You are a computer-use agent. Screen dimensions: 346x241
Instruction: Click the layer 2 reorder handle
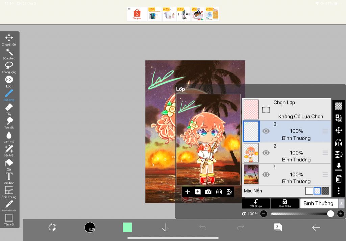point(325,153)
